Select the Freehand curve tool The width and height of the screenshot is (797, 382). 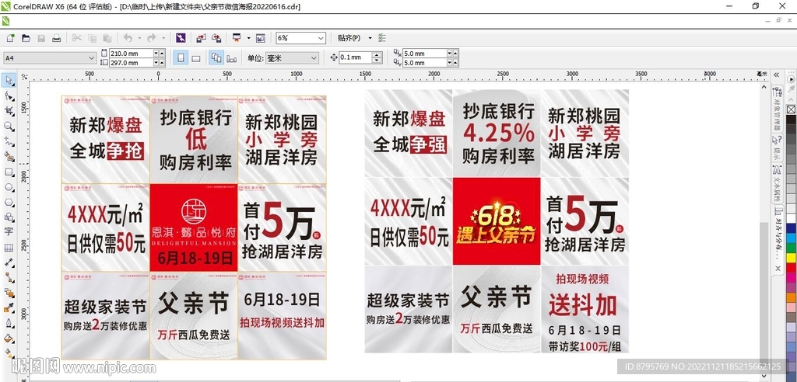pyautogui.click(x=9, y=141)
